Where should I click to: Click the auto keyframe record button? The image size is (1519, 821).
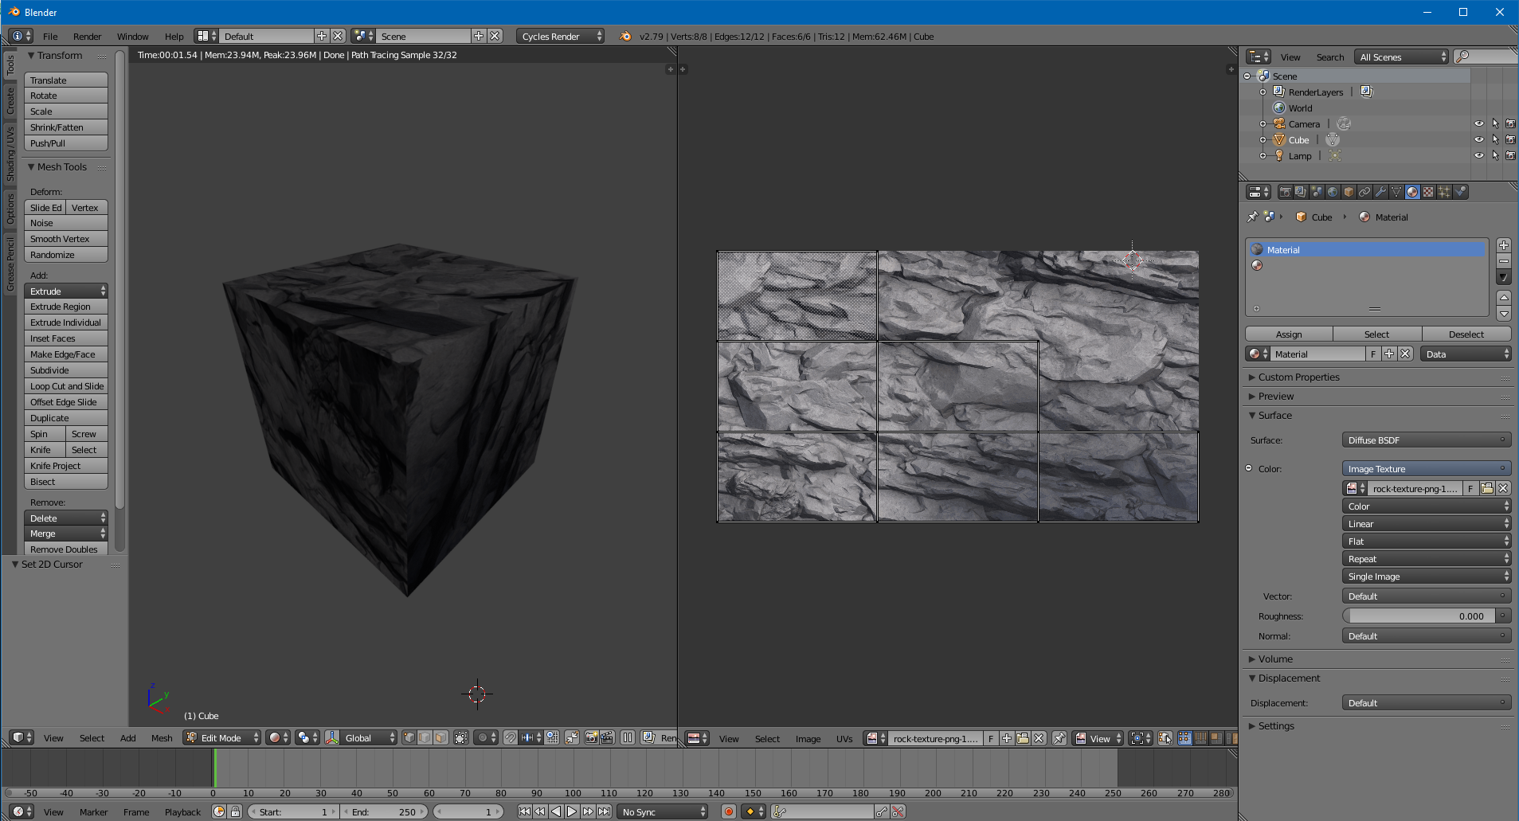pyautogui.click(x=728, y=811)
